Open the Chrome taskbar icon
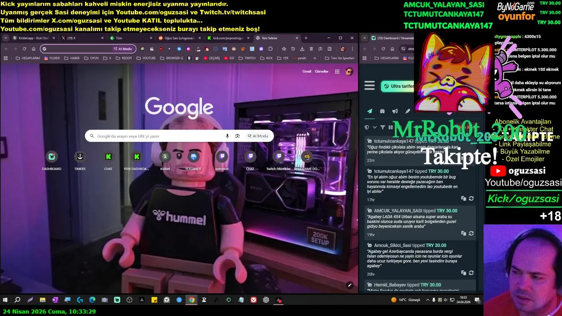Image resolution: width=562 pixels, height=316 pixels. 191,300
